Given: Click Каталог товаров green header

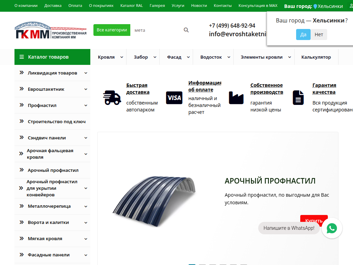Looking at the screenshot, I should (52, 57).
